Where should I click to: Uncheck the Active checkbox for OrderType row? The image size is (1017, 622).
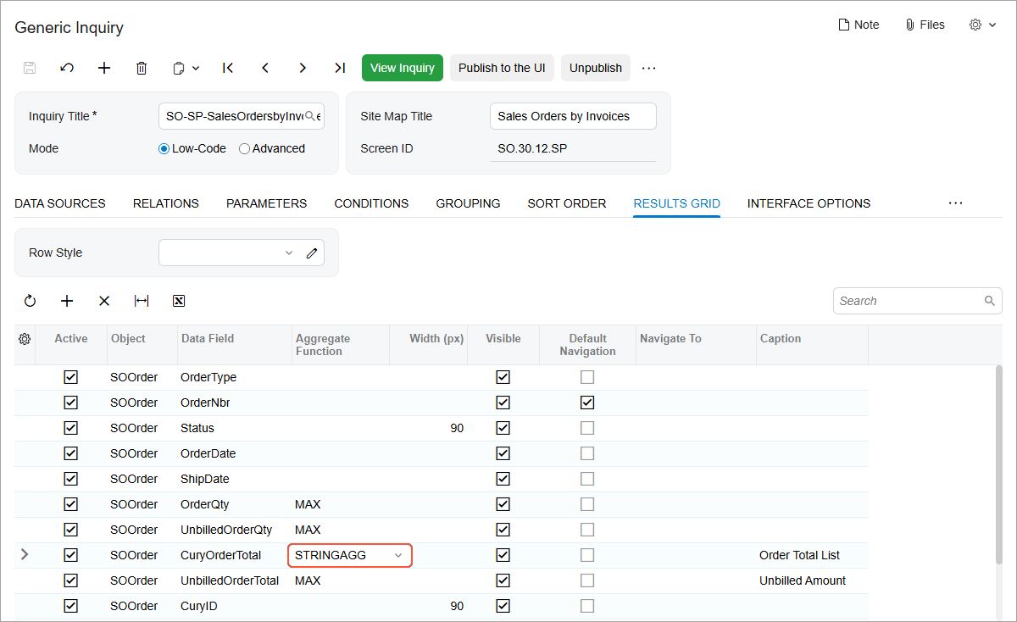(70, 377)
